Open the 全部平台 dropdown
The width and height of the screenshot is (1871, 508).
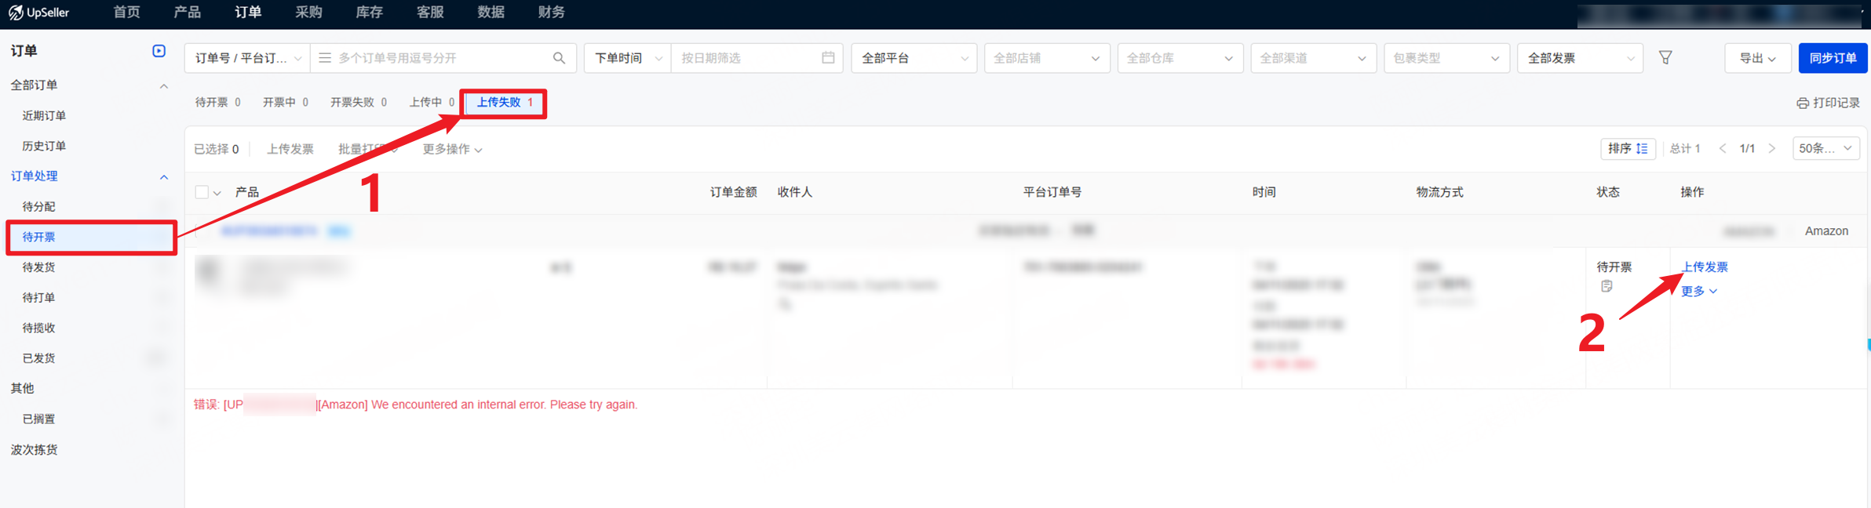pyautogui.click(x=914, y=58)
